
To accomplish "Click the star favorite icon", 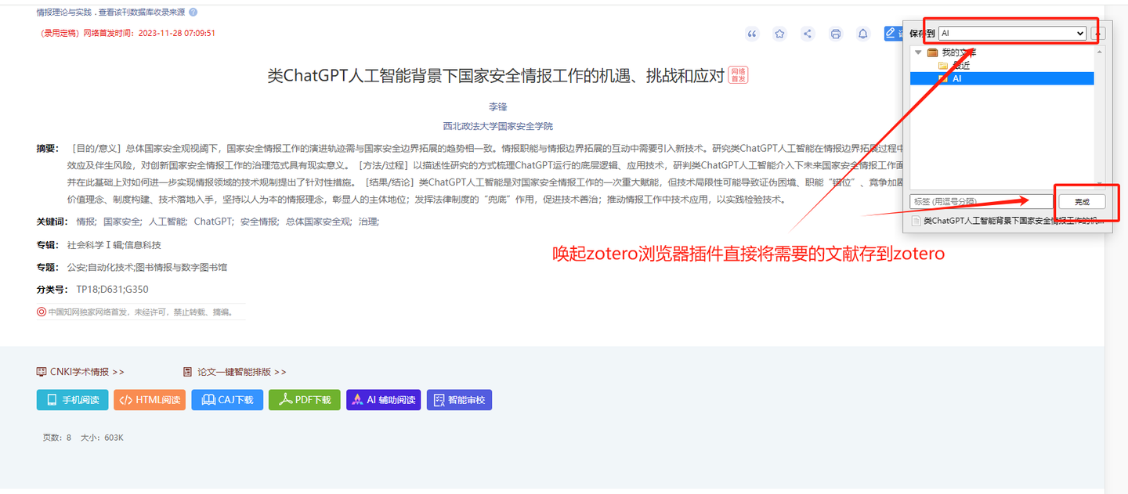I will tap(779, 34).
